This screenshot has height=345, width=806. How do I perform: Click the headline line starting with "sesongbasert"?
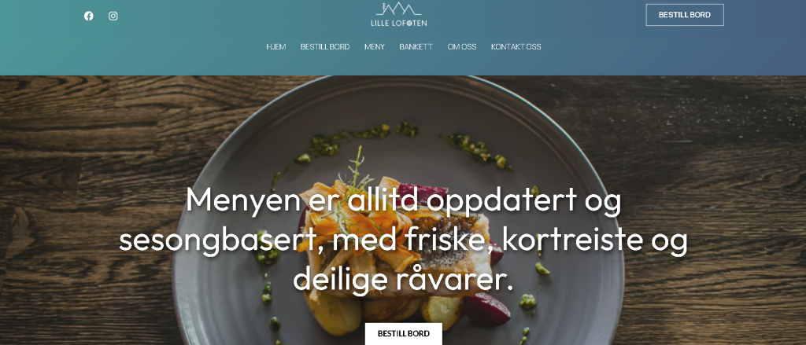[404, 240]
